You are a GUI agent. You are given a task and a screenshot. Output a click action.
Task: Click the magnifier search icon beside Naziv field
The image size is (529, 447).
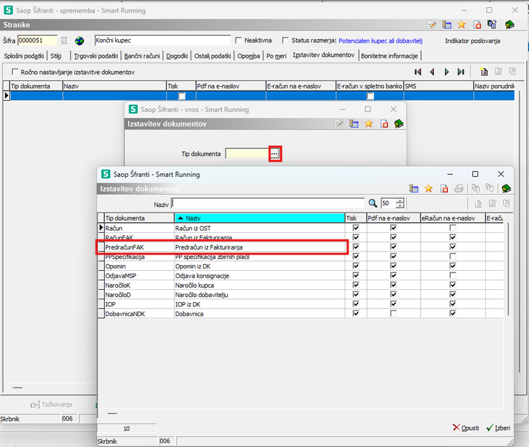tap(372, 203)
